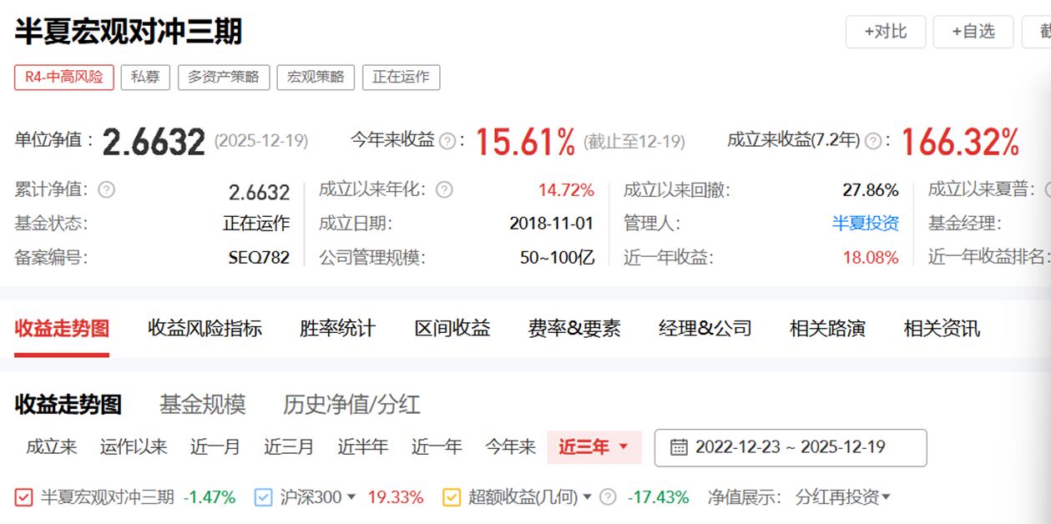This screenshot has width=1051, height=524.
Task: Click help icon beside 成立以来年化
Action: 444,190
